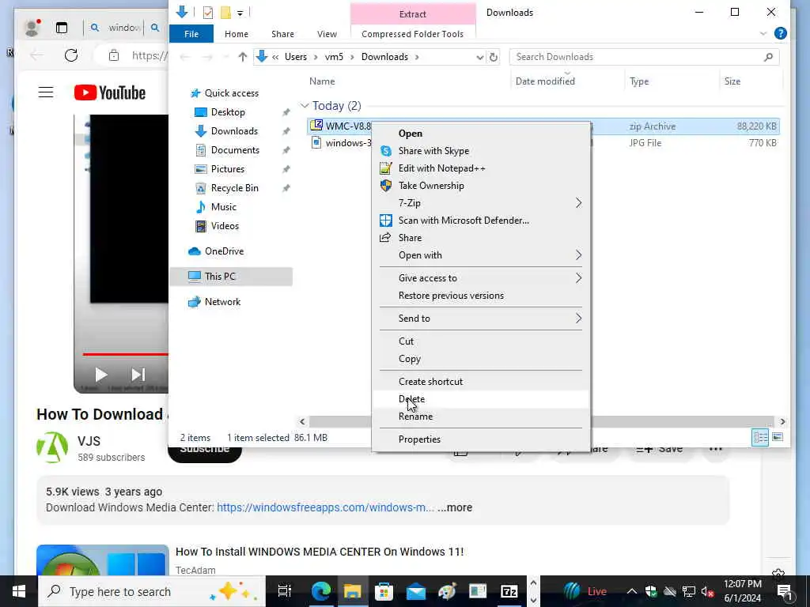Screen dimensions: 810x607
Task: Click the refresh button next to address bar
Action: click(494, 57)
